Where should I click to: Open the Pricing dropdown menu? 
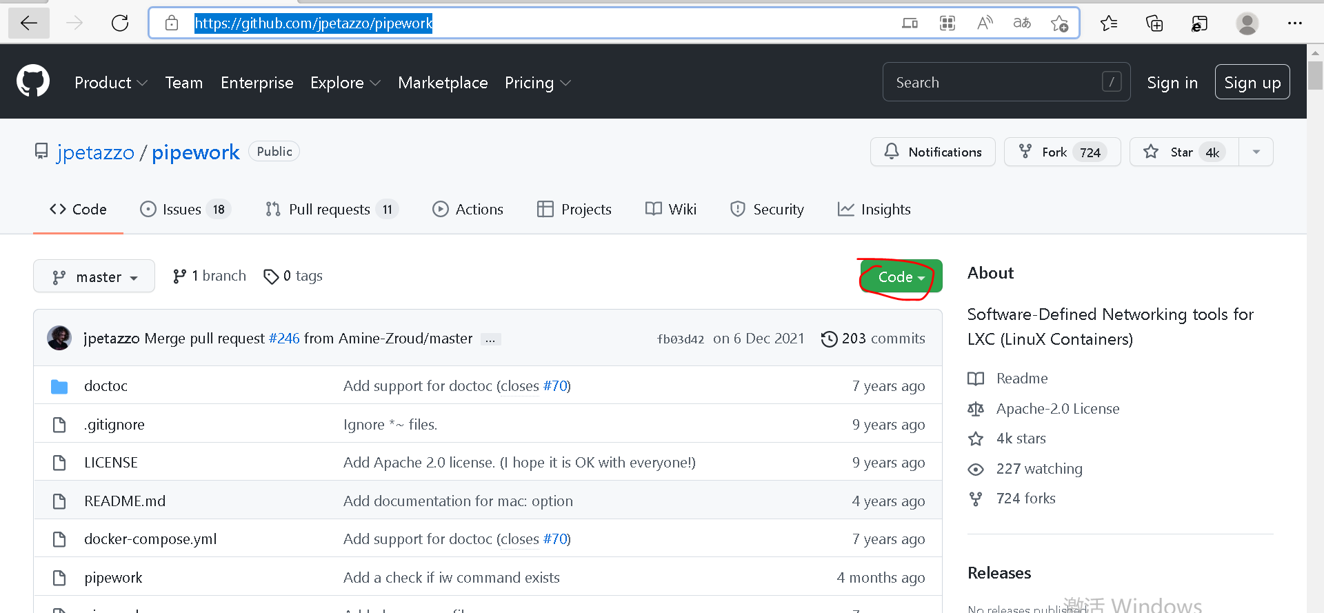point(538,83)
